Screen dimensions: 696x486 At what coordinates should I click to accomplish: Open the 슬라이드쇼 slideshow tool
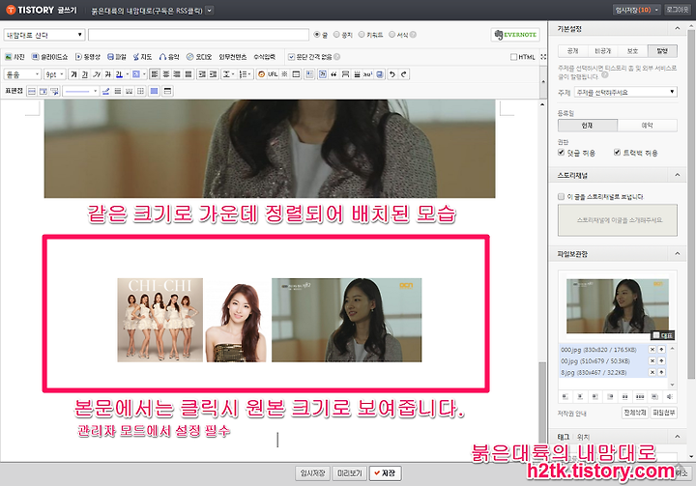pyautogui.click(x=49, y=57)
